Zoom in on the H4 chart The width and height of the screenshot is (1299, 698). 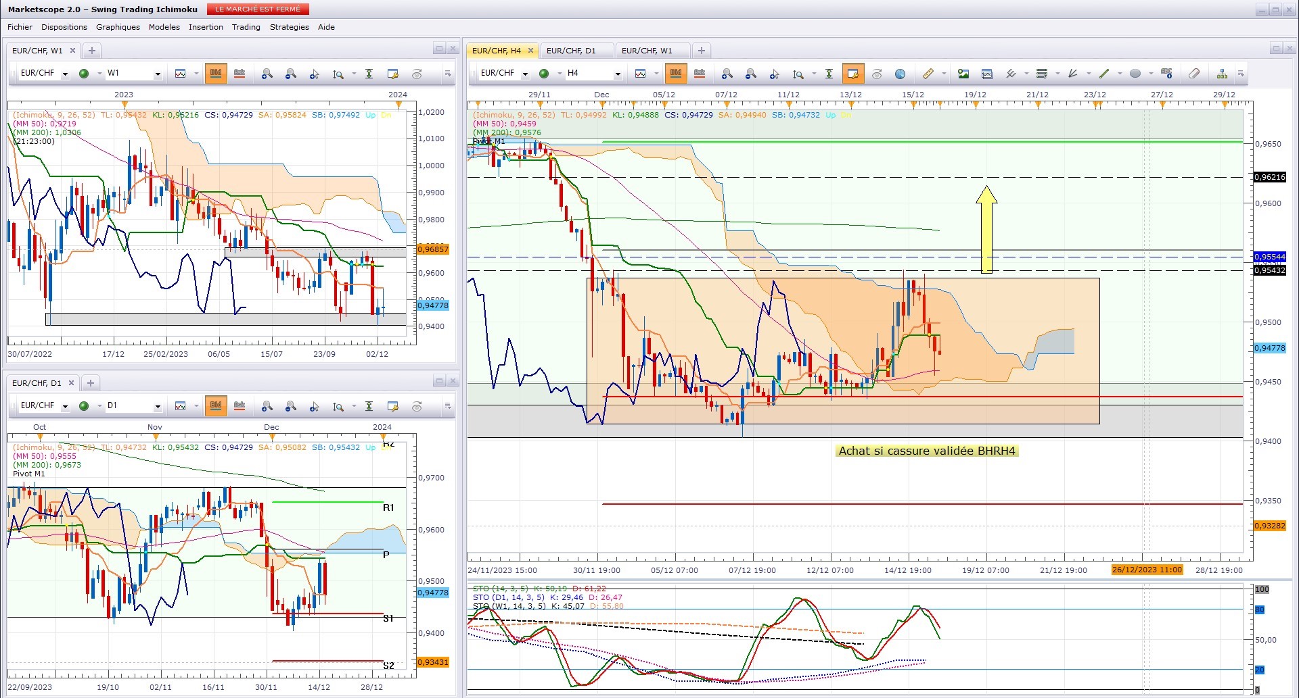tap(727, 73)
